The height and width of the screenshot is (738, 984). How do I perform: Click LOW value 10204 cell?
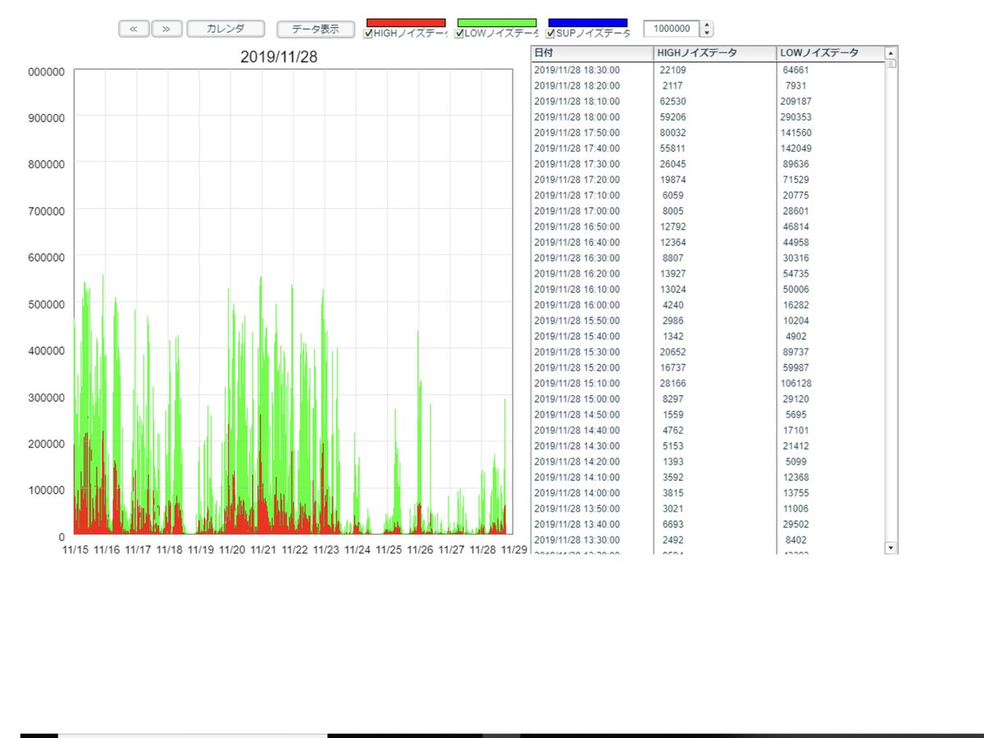point(831,320)
